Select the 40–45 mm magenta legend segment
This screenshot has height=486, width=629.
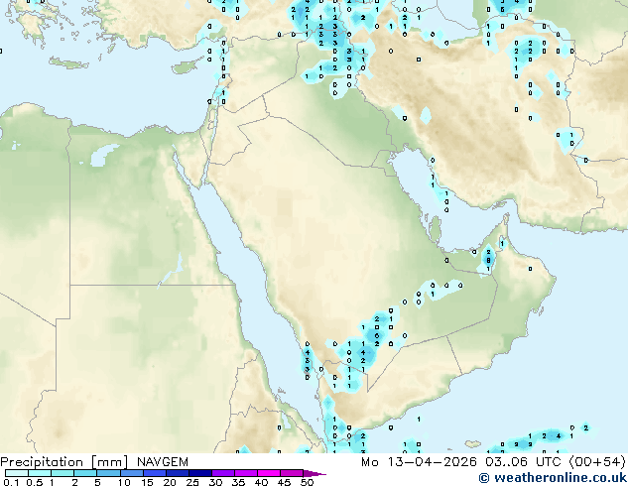(x=269, y=473)
